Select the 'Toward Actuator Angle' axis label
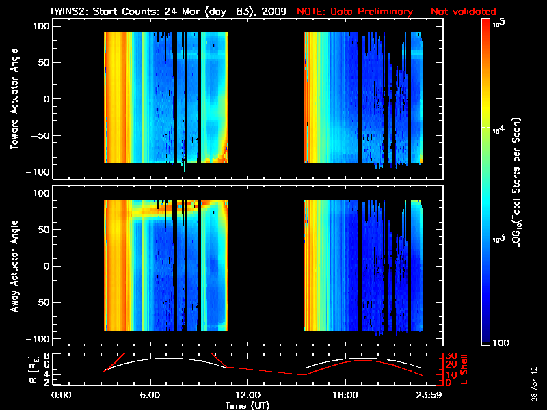 coord(13,99)
